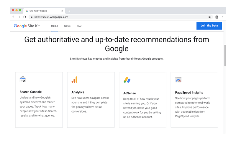The height and width of the screenshot is (147, 236).
Task: Reload the page with refresh icon
Action: [25, 17]
